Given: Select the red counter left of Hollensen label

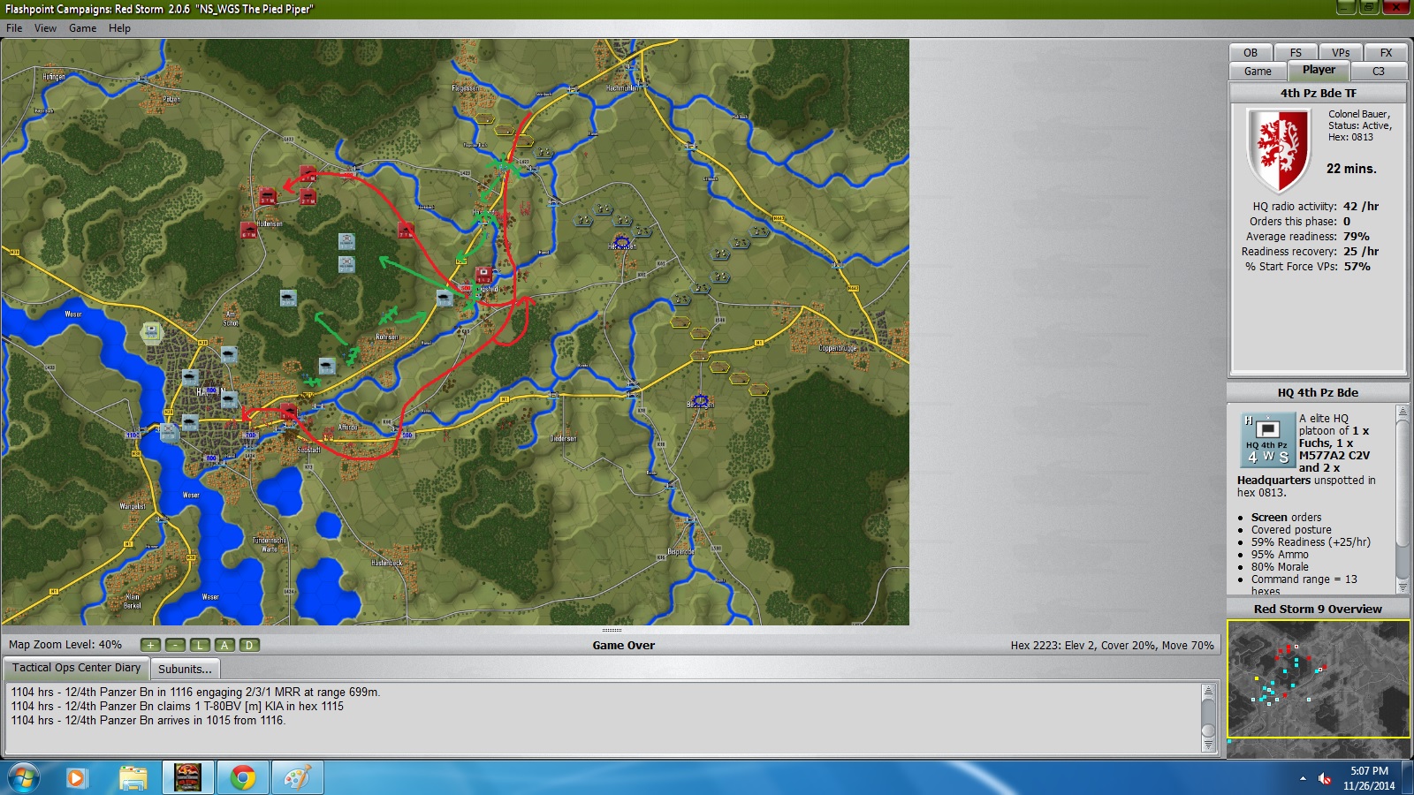Looking at the screenshot, I should (x=248, y=230).
